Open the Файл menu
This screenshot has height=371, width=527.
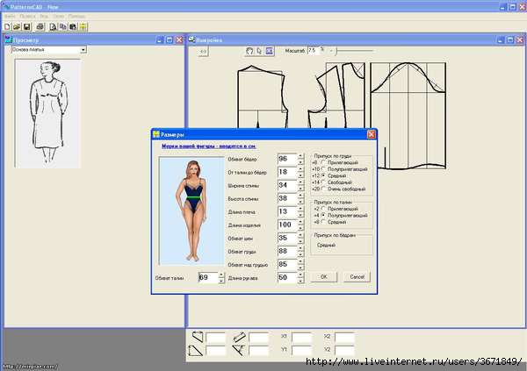click(10, 16)
